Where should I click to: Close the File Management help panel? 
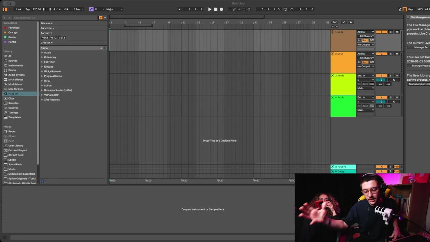coord(408,17)
